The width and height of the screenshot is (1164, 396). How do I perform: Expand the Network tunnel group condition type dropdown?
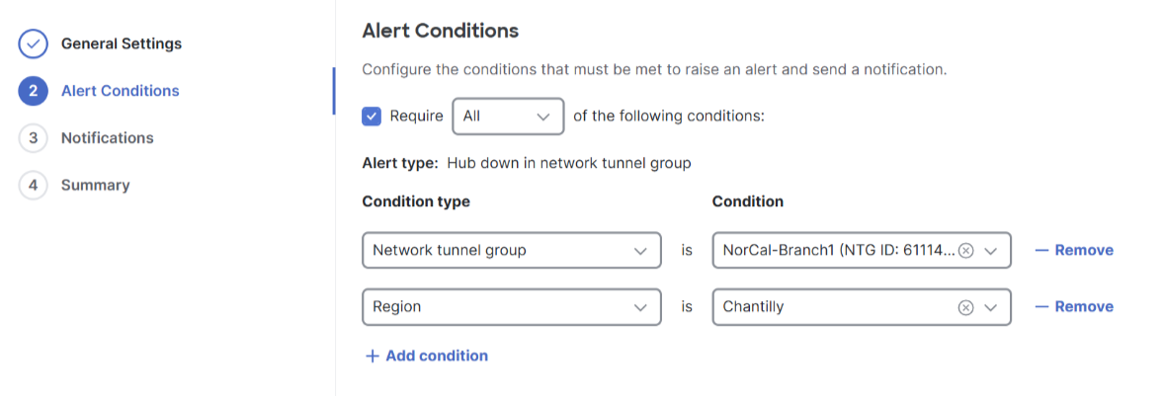click(x=512, y=251)
